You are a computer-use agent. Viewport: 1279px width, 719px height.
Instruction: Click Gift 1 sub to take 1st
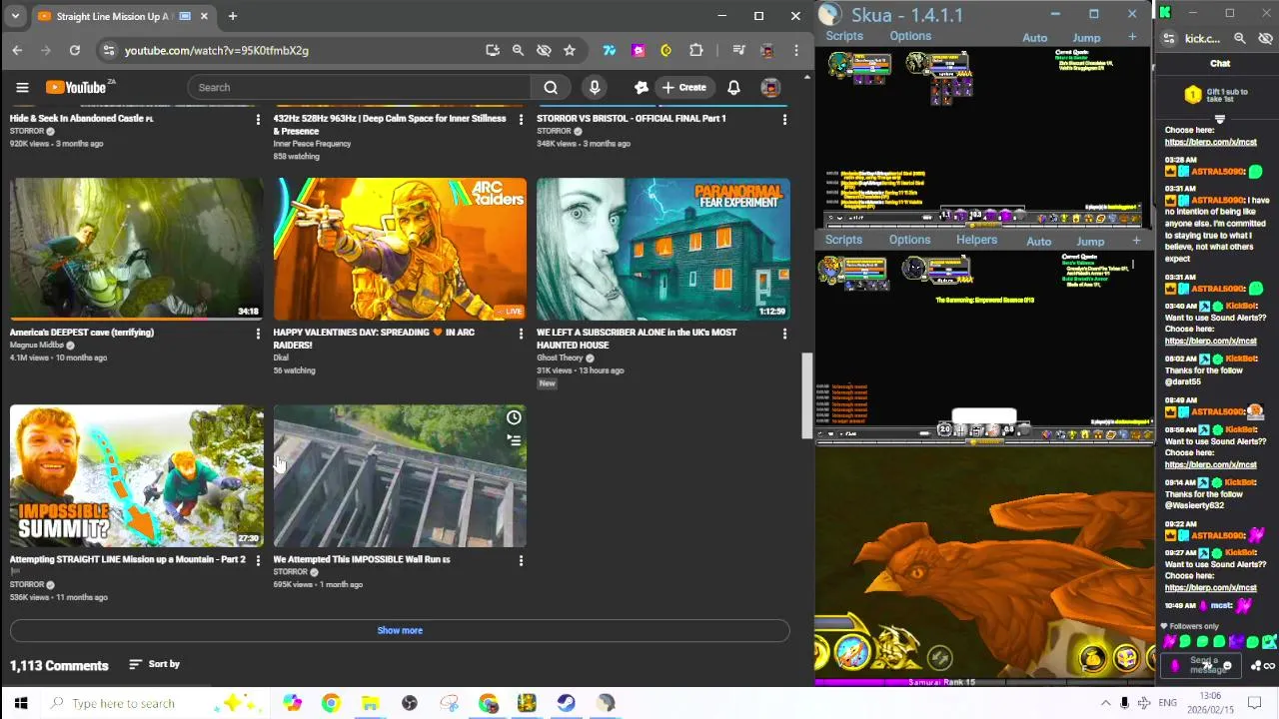(1219, 95)
